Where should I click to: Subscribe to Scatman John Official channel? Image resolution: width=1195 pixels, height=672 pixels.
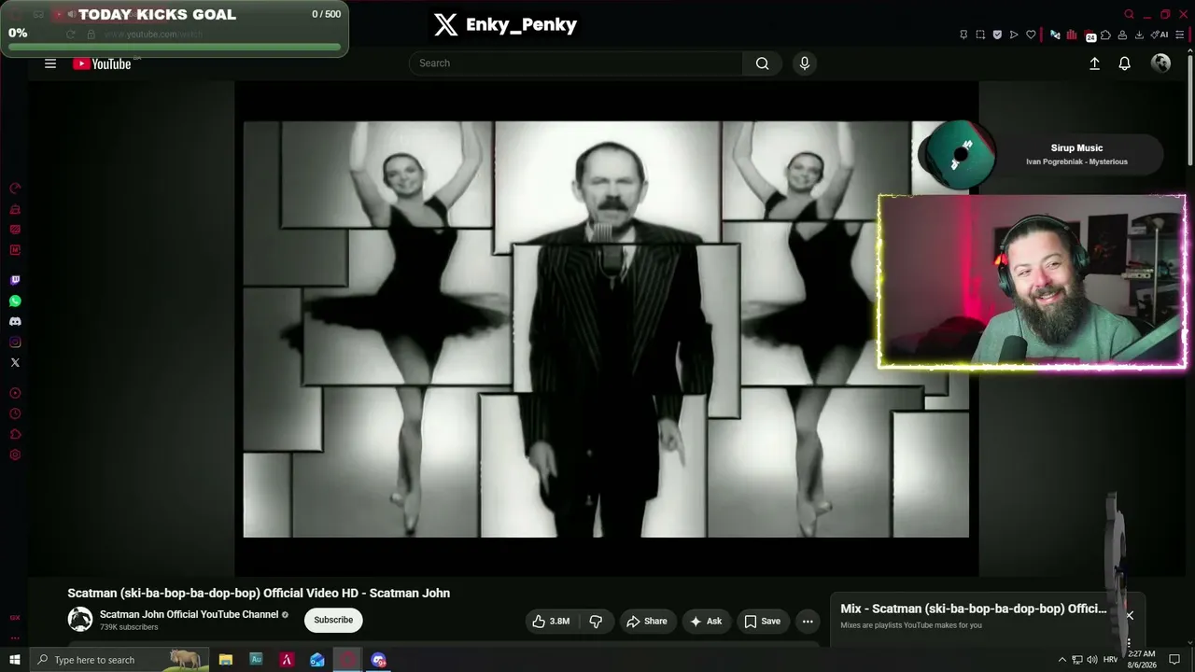333,620
